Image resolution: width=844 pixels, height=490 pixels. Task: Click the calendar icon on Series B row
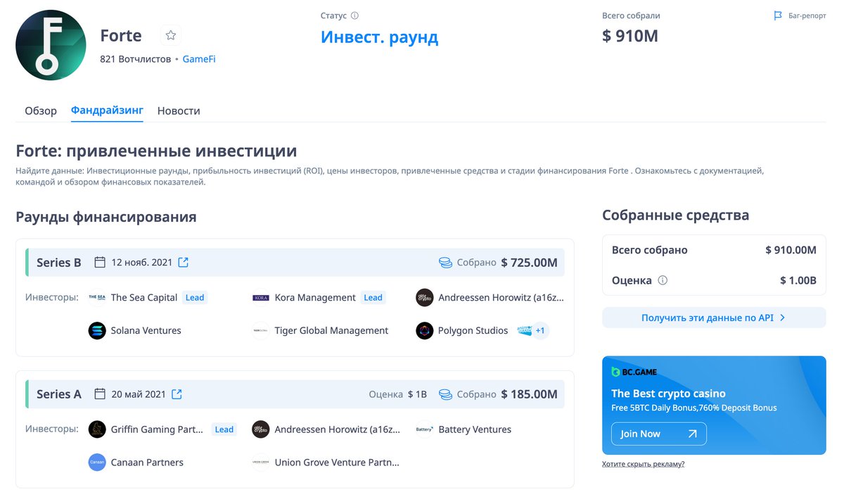pyautogui.click(x=99, y=262)
